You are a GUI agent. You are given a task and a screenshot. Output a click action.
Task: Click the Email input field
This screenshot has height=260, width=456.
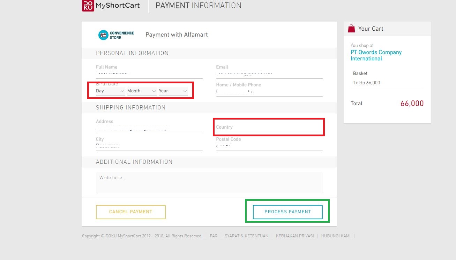pos(269,74)
